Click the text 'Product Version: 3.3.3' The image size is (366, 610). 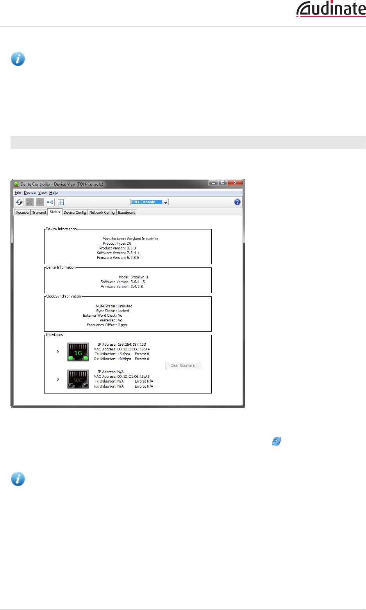point(118,248)
